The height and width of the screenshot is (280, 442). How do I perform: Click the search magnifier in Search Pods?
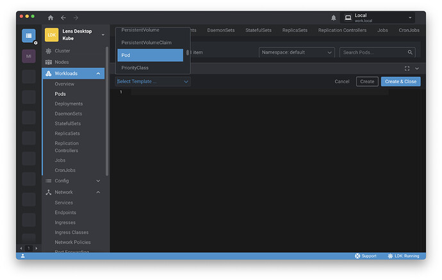pos(410,52)
